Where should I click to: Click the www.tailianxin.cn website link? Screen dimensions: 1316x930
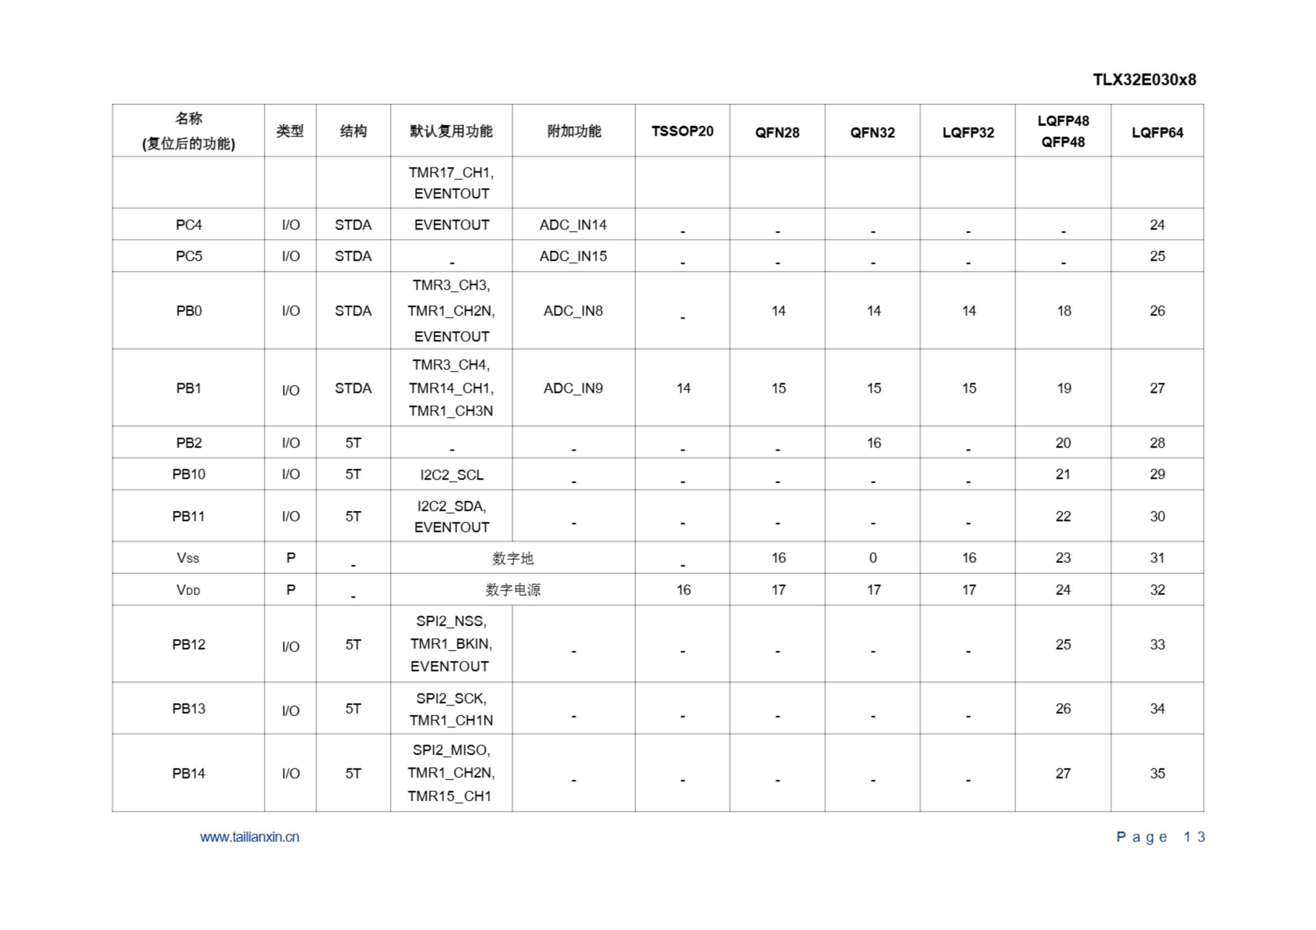click(x=249, y=837)
